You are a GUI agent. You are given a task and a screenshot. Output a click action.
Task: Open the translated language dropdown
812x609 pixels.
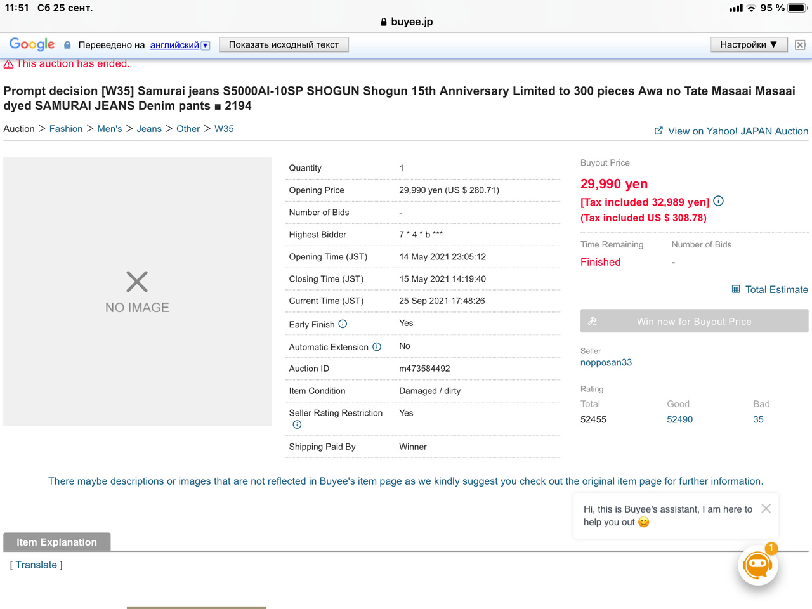(205, 46)
